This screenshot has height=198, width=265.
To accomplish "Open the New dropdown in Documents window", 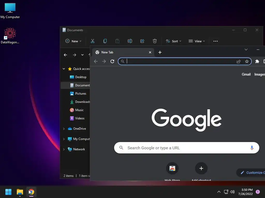I will [x=73, y=41].
